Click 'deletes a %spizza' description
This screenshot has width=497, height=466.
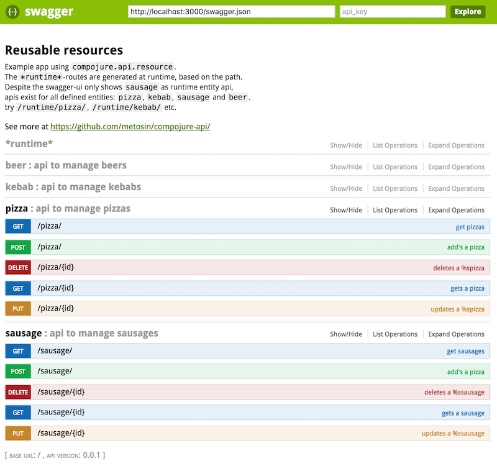458,268
